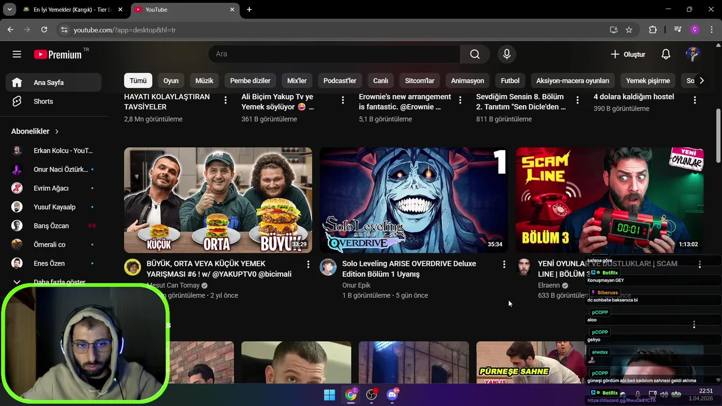The width and height of the screenshot is (722, 406).
Task: Select the Oyun filter chip
Action: pos(171,81)
